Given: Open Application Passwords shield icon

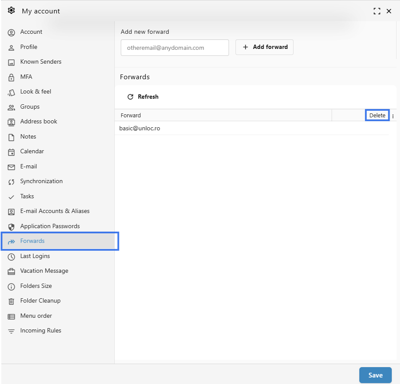Looking at the screenshot, I should [11, 227].
